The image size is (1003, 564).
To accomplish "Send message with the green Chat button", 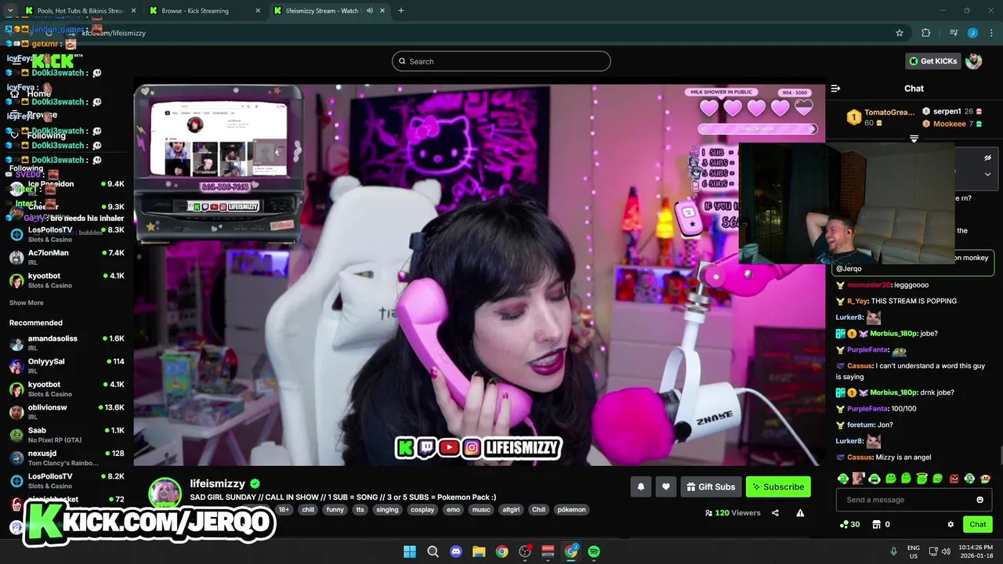I will 978,525.
